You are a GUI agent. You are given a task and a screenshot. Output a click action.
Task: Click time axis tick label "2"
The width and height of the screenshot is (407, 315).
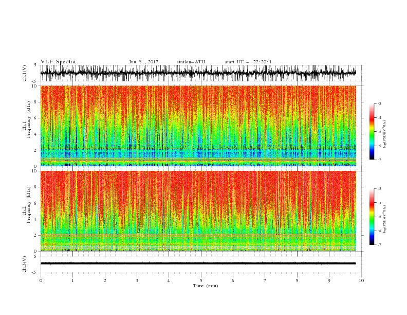pos(105,281)
